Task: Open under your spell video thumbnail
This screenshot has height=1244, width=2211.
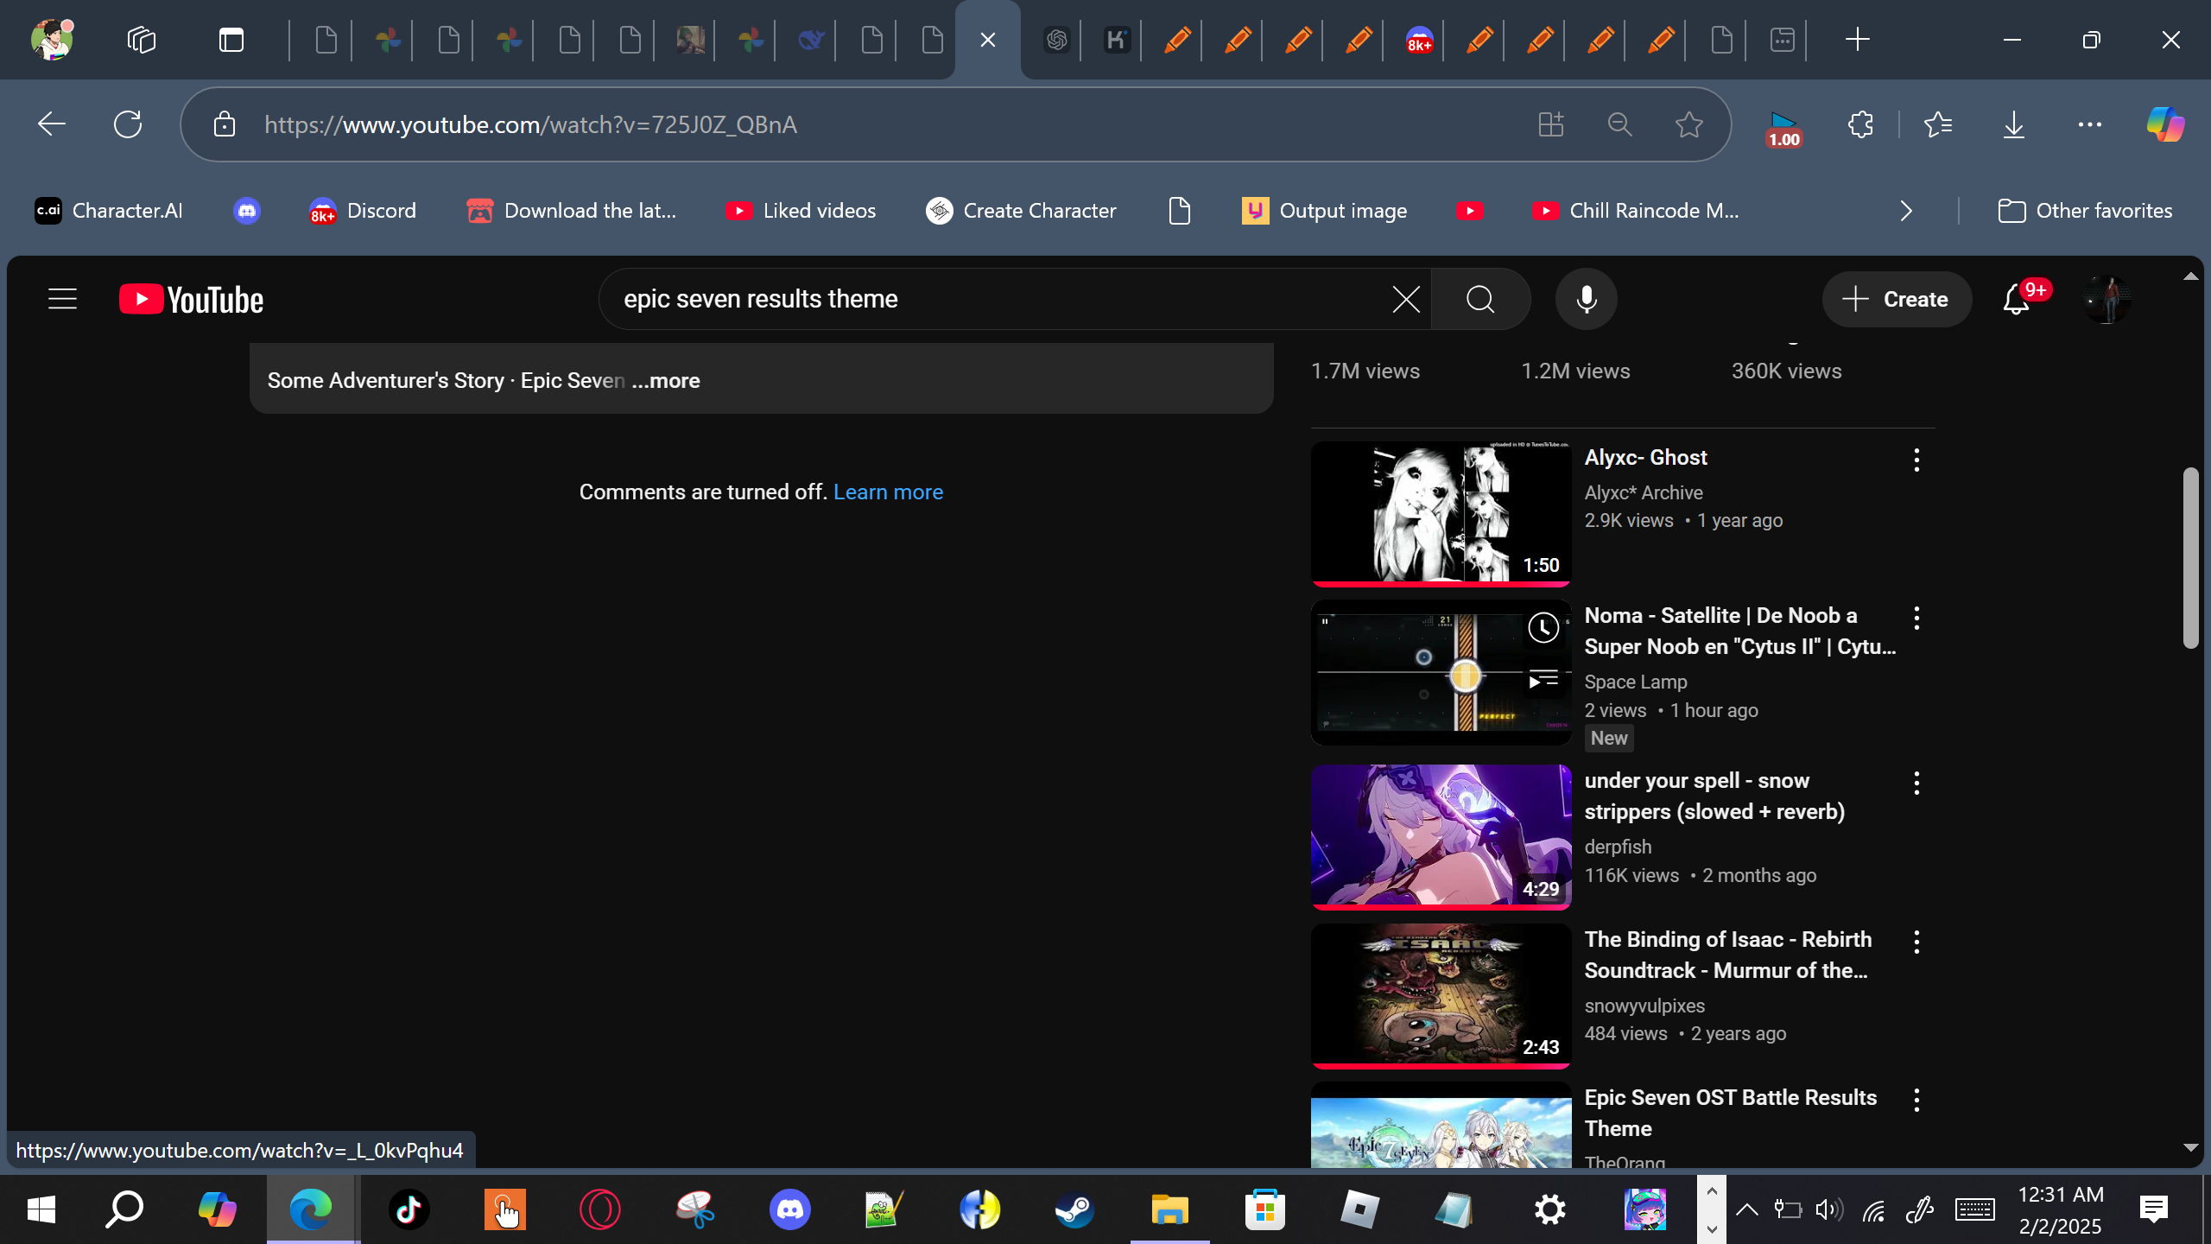Action: click(1441, 835)
